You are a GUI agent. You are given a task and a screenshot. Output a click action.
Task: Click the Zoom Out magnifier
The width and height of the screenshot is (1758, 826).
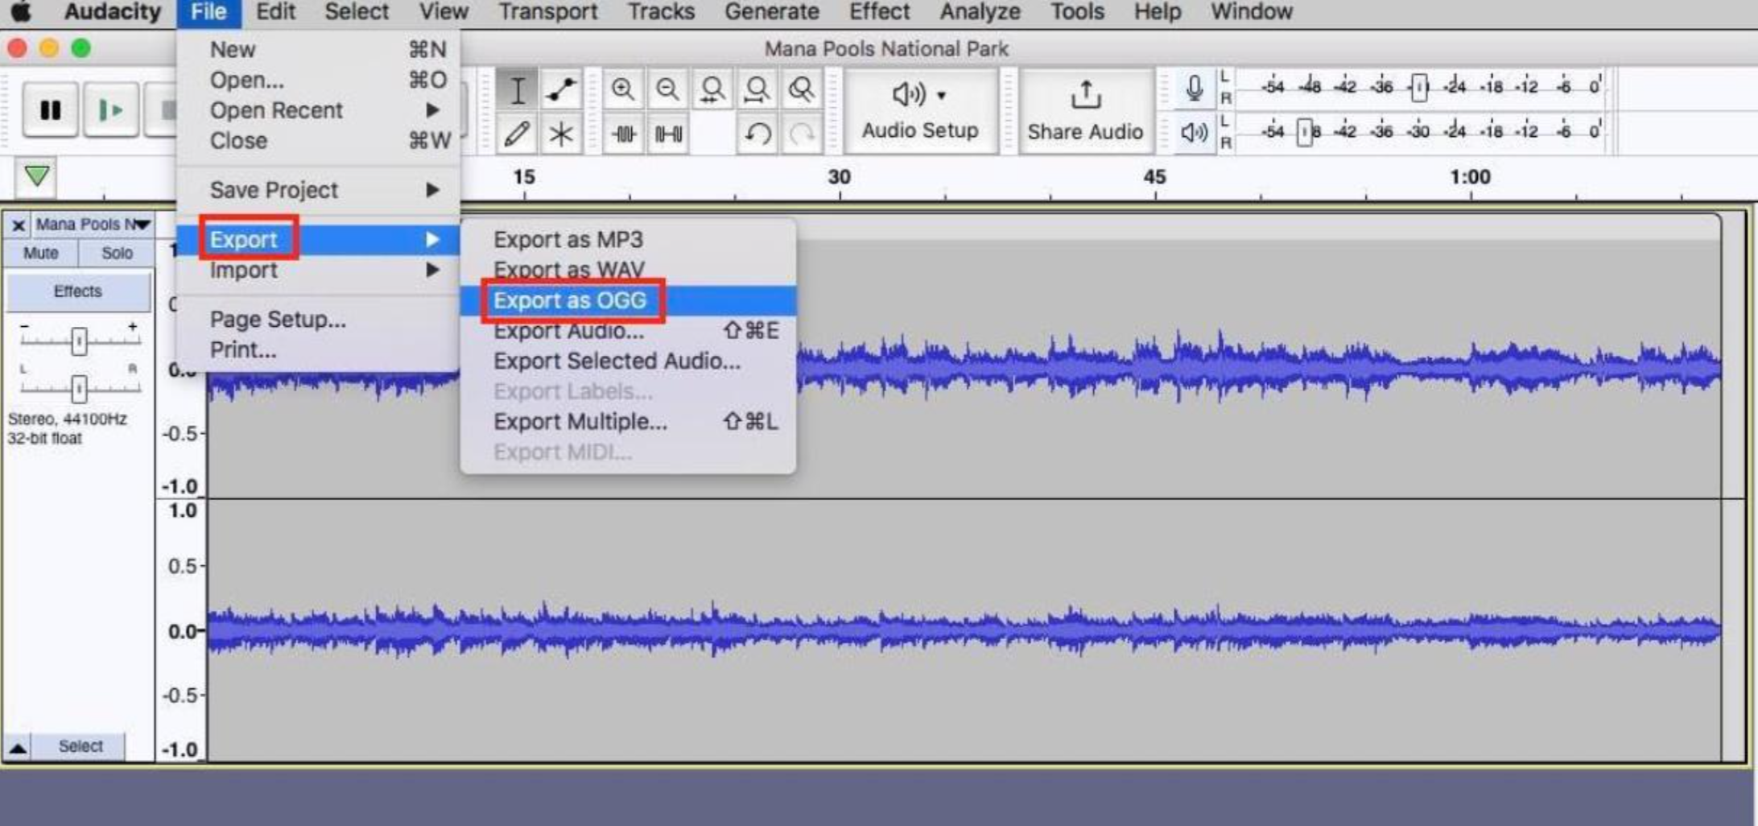click(667, 89)
